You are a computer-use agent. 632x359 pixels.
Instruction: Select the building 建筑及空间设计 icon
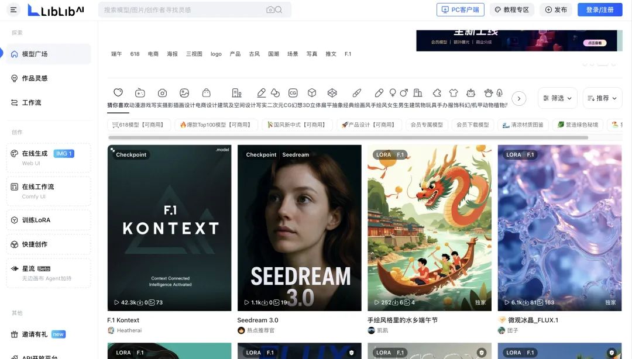tap(236, 93)
